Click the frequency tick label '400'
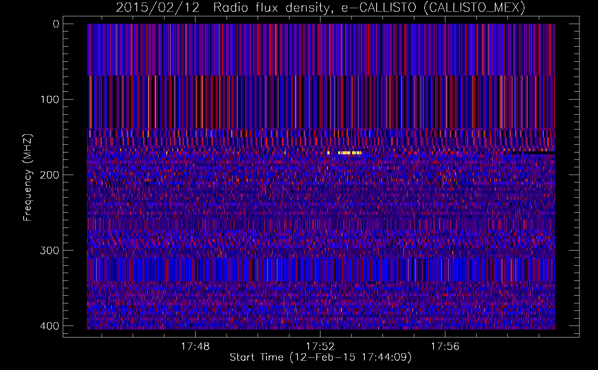This screenshot has height=370, width=598. click(x=49, y=326)
